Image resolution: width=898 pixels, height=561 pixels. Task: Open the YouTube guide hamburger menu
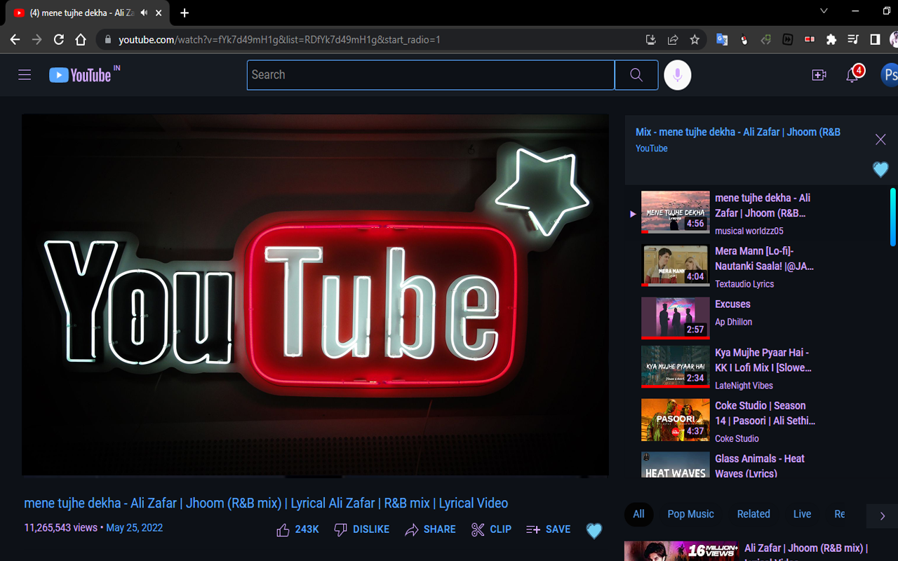[x=25, y=74]
